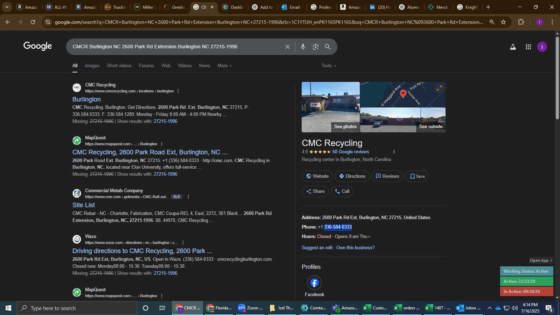Image resolution: width=560 pixels, height=315 pixels.
Task: Open Google account avatar on page
Action: 542,47
